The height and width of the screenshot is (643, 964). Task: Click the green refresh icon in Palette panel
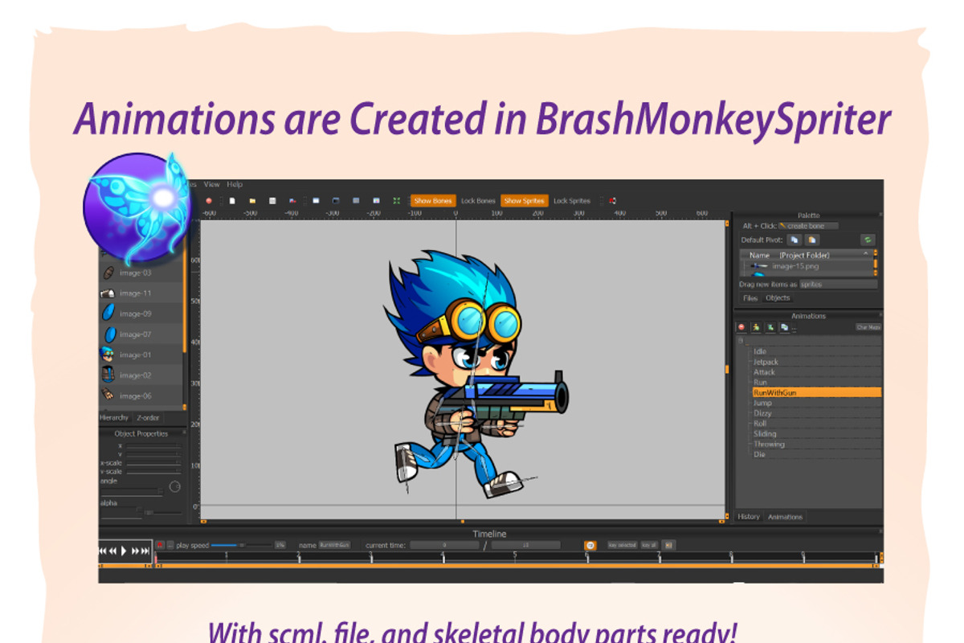click(868, 240)
